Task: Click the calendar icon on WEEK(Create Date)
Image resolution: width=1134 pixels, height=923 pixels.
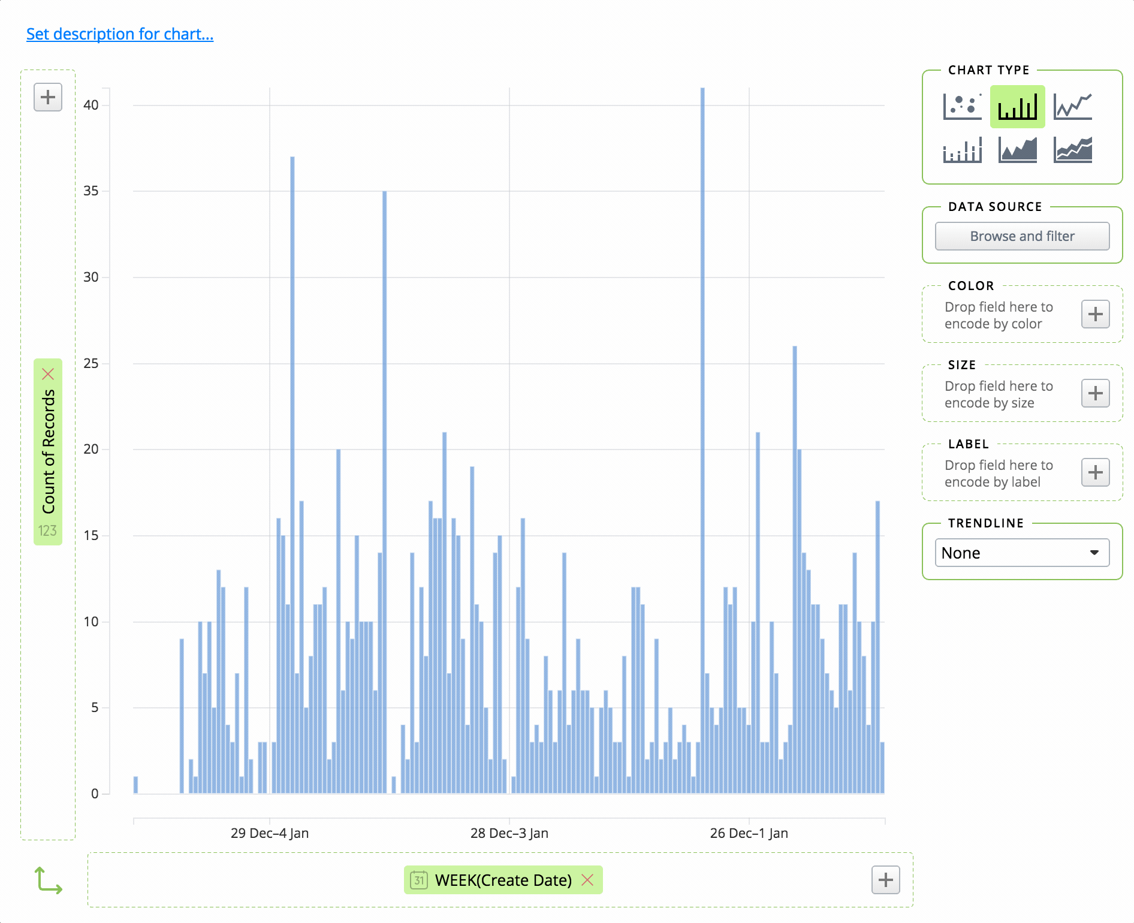Action: [419, 880]
